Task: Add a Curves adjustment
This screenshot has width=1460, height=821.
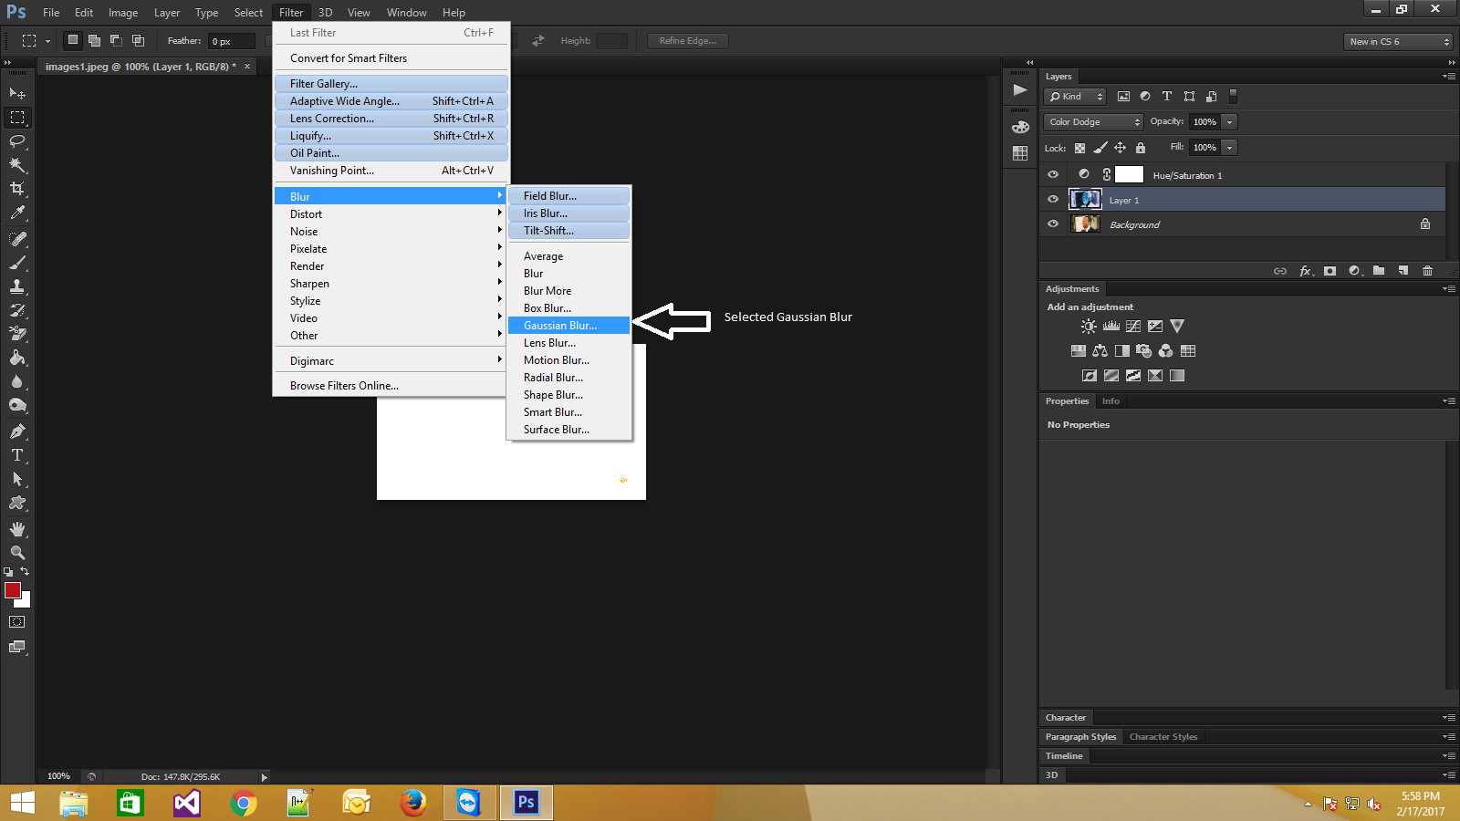Action: coord(1133,326)
